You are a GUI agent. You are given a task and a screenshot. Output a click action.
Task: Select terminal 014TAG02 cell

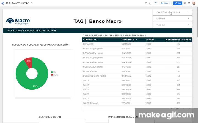pyautogui.click(x=126, y=53)
